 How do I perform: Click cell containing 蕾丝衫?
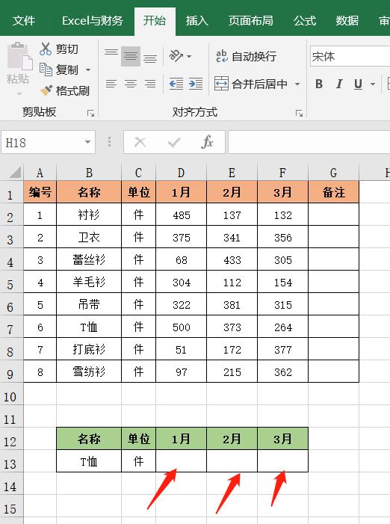(x=89, y=259)
